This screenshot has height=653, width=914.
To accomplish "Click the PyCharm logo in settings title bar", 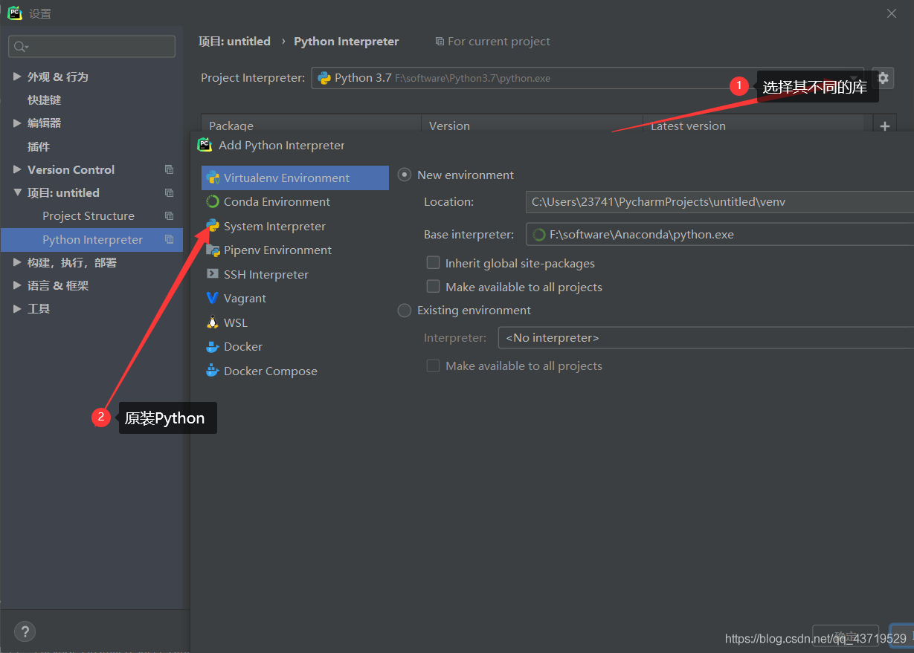I will pyautogui.click(x=15, y=13).
